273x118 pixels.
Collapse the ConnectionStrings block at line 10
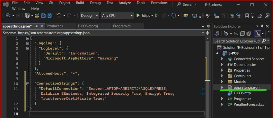tap(28, 84)
